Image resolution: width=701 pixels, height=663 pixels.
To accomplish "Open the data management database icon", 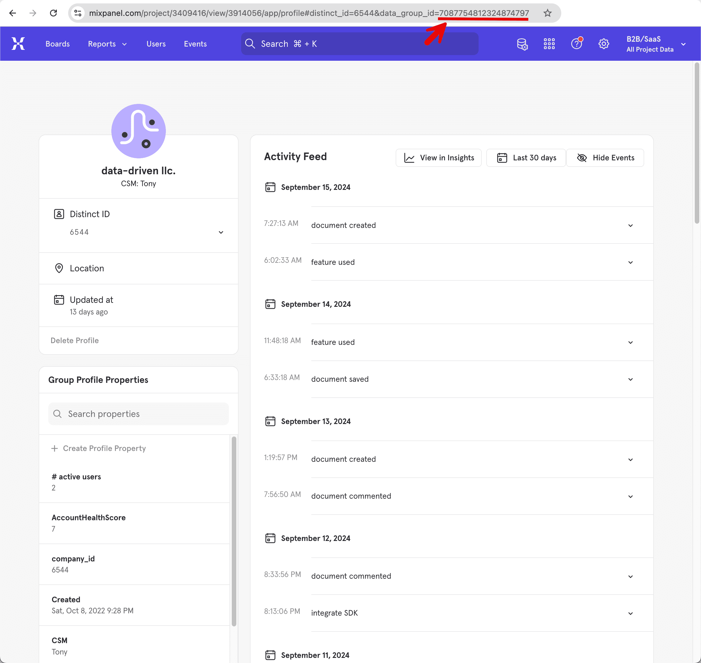I will click(522, 44).
